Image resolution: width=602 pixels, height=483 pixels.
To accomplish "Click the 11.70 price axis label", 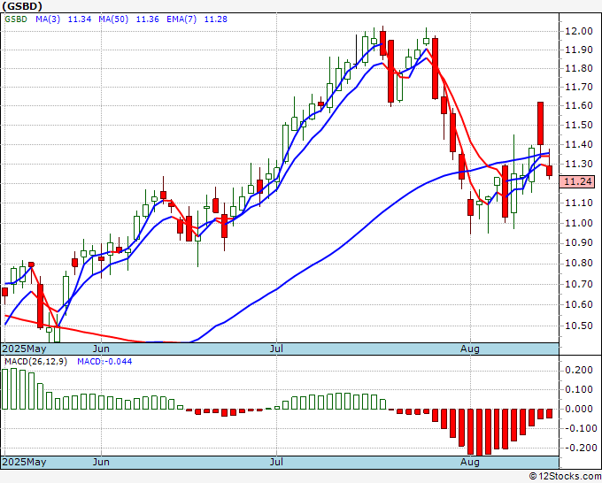I will (x=579, y=87).
